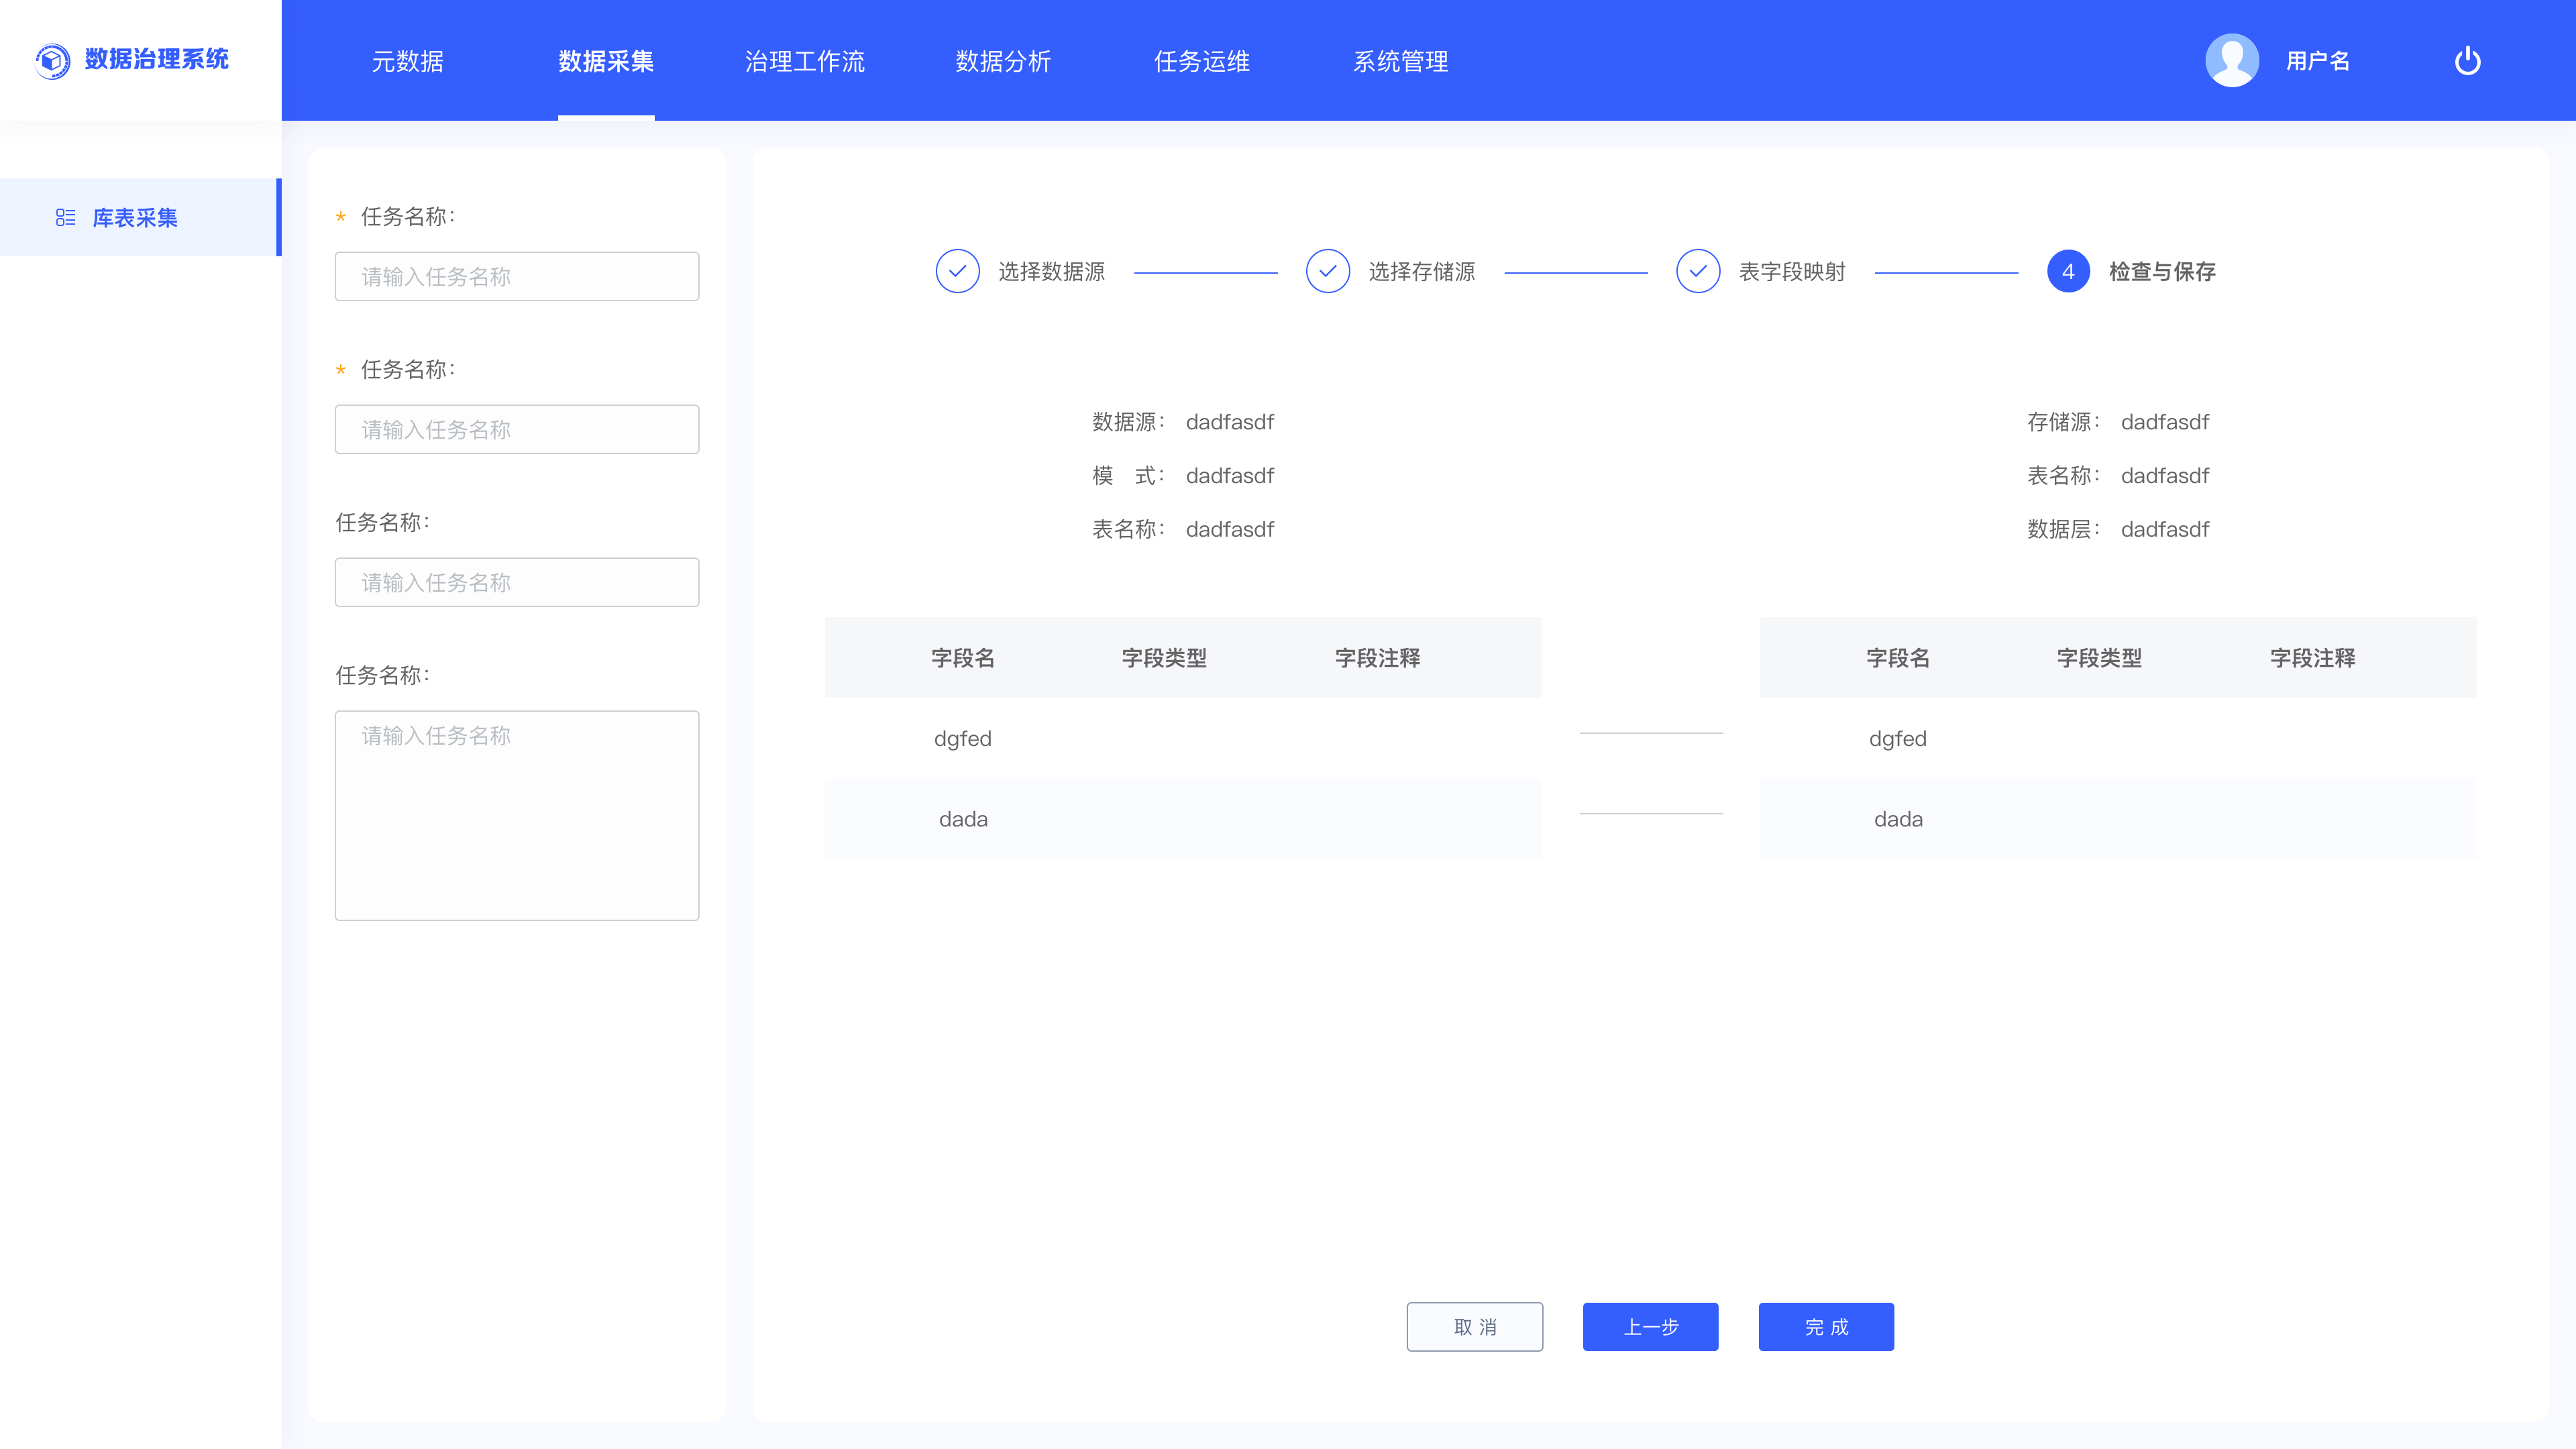Click the 完成 button to finish
The height and width of the screenshot is (1449, 2576).
pyautogui.click(x=1826, y=1327)
